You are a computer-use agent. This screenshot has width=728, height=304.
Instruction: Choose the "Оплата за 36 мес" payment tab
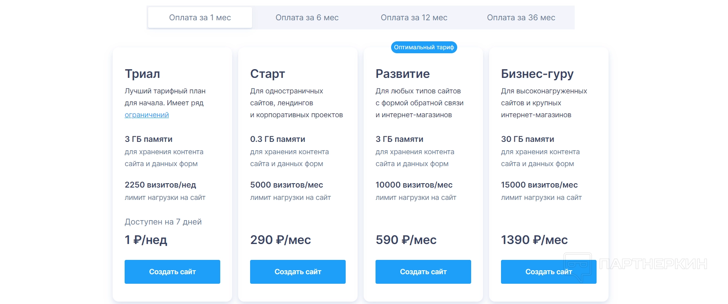tap(521, 17)
